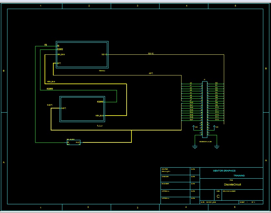The height and width of the screenshot is (213, 271).
Task: Select the ground symbol under the D15-side VCC
Action: click(217, 147)
